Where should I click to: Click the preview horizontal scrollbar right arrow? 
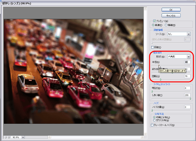[142, 137]
